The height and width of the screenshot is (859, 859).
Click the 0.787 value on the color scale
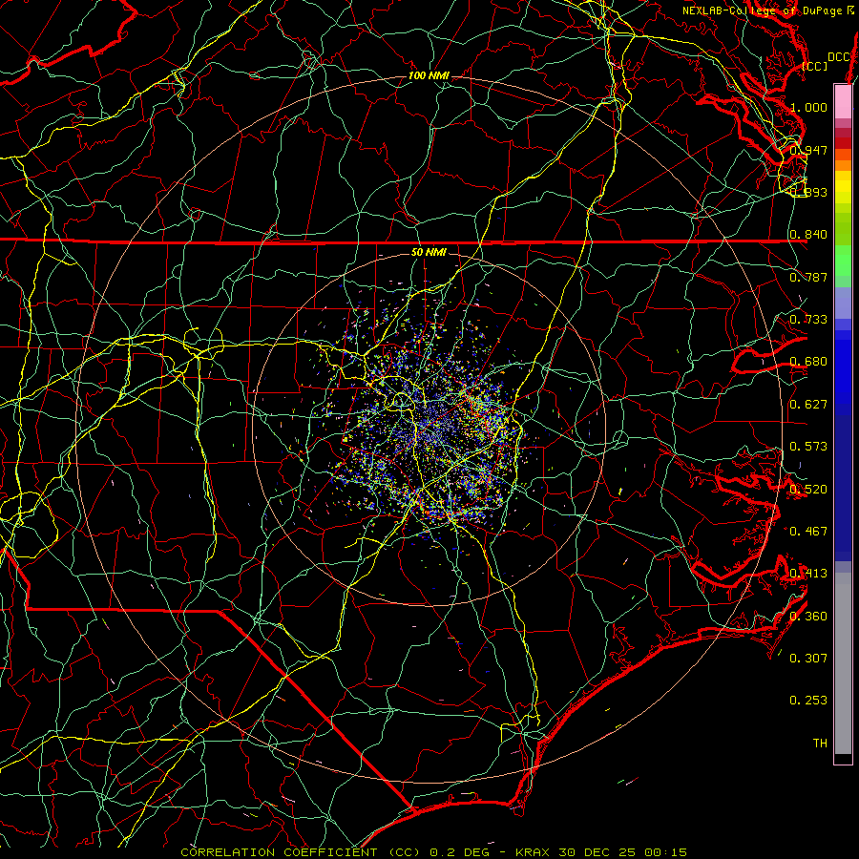point(808,277)
